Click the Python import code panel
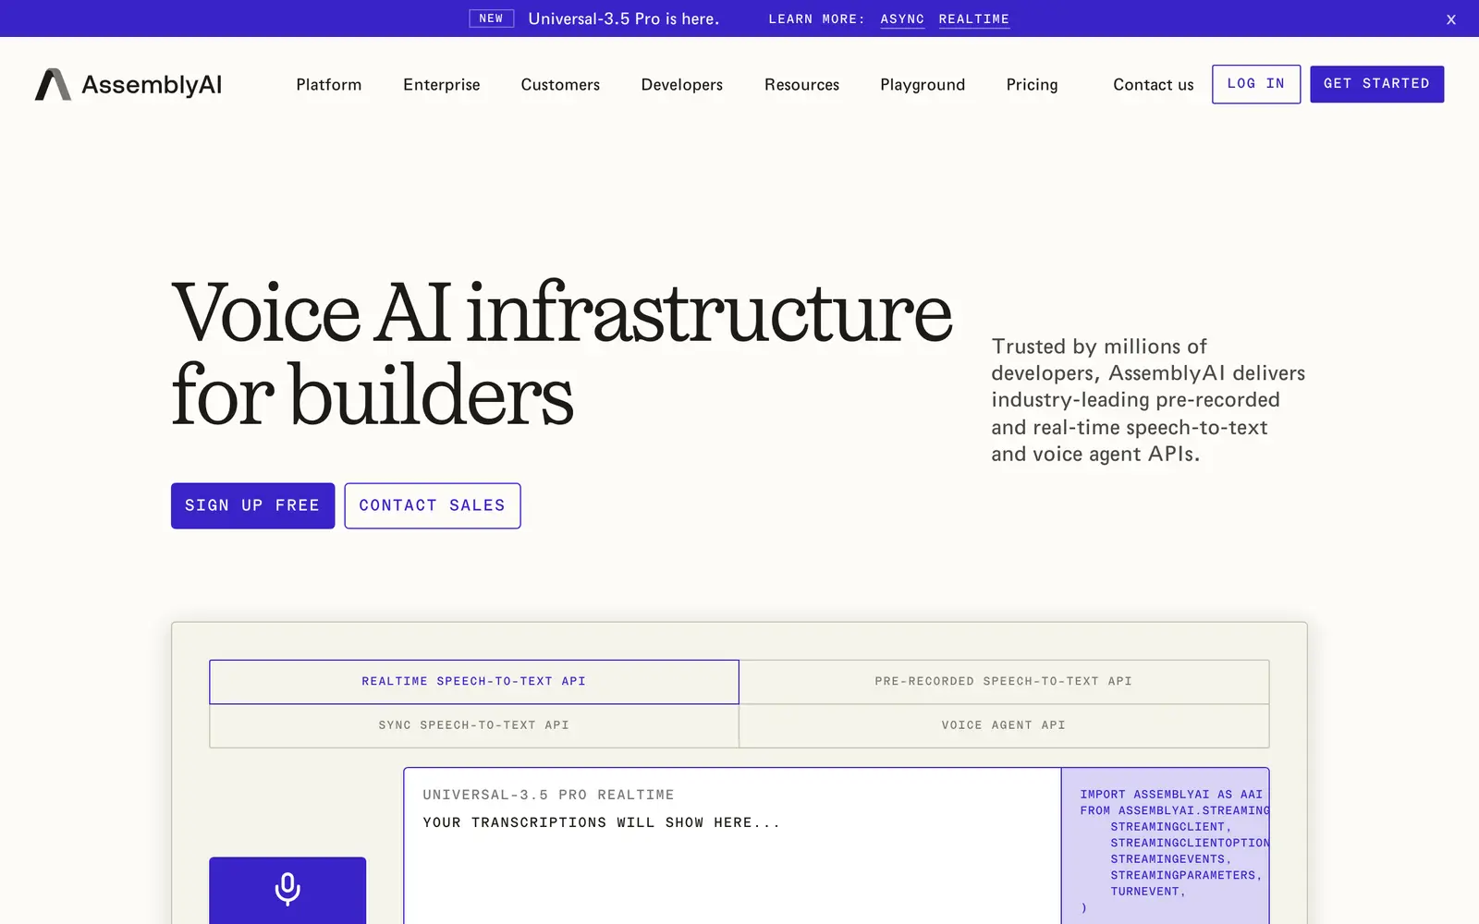This screenshot has height=924, width=1479. pos(1165,845)
